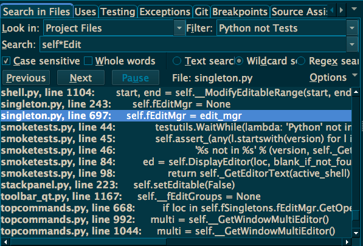Select the toolbar_qt.py line 1167 result

(176, 197)
